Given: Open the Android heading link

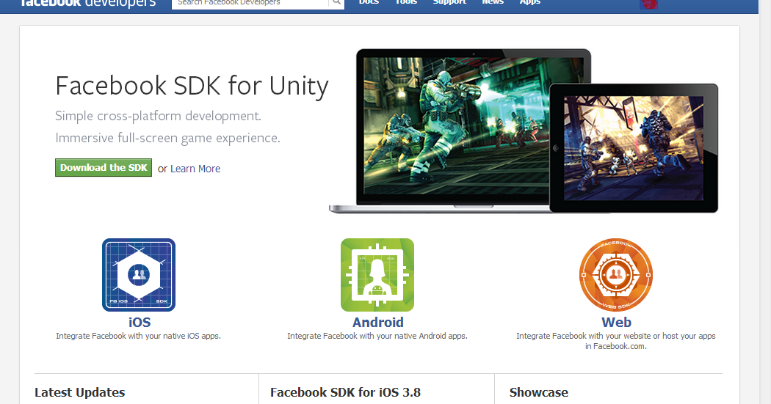Looking at the screenshot, I should point(377,322).
